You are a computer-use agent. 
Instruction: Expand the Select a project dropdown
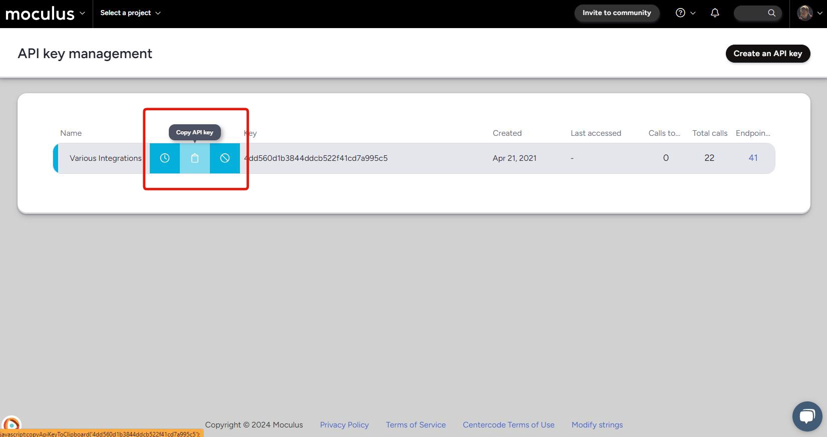click(130, 13)
